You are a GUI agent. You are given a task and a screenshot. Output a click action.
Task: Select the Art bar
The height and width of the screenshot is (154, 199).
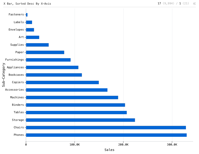(x=33, y=37)
